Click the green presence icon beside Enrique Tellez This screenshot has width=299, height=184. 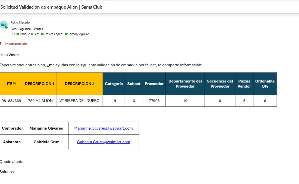tap(18, 34)
